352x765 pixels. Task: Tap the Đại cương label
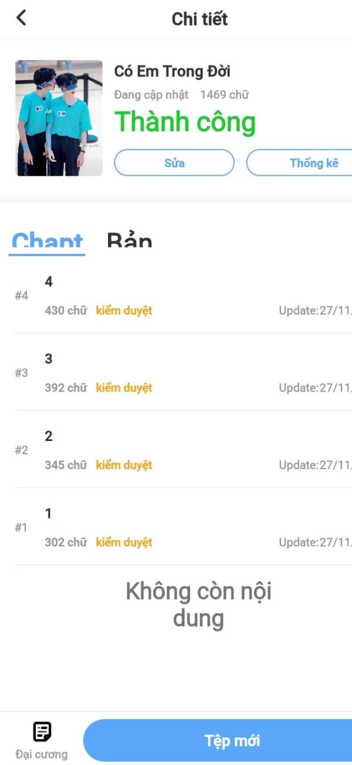(x=42, y=754)
